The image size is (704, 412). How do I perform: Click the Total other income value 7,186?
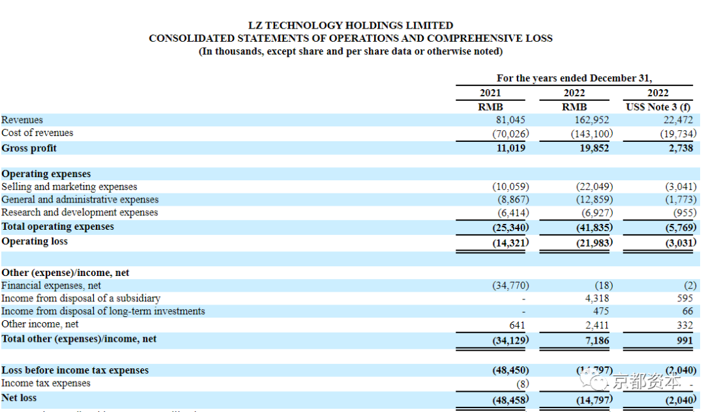(x=596, y=340)
